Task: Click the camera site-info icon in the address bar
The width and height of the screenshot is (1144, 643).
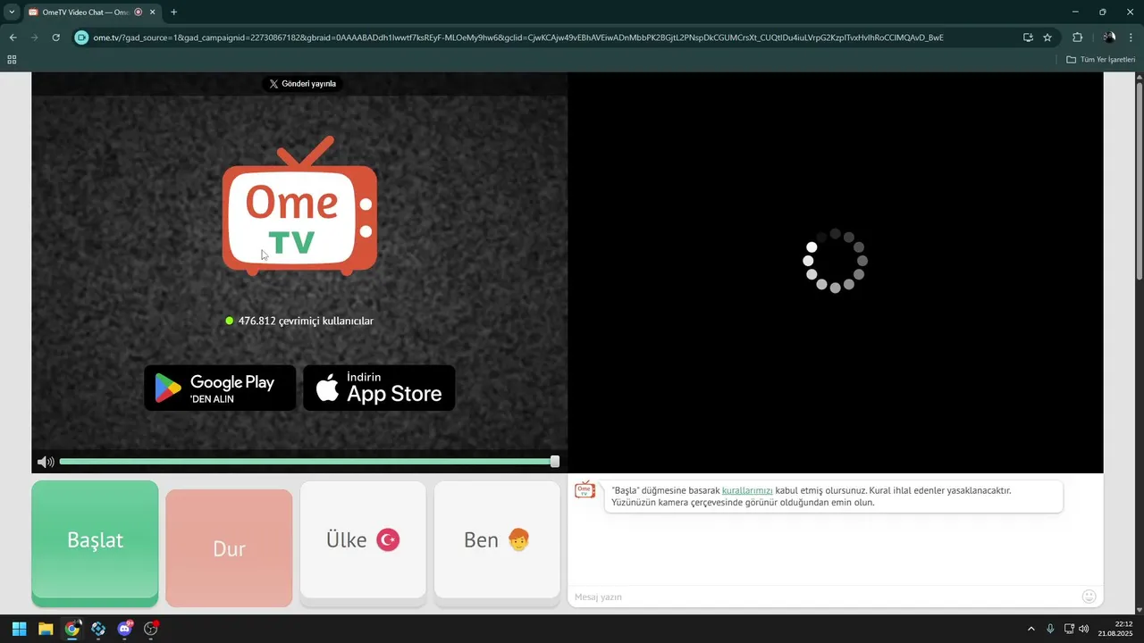Action: pyautogui.click(x=82, y=38)
